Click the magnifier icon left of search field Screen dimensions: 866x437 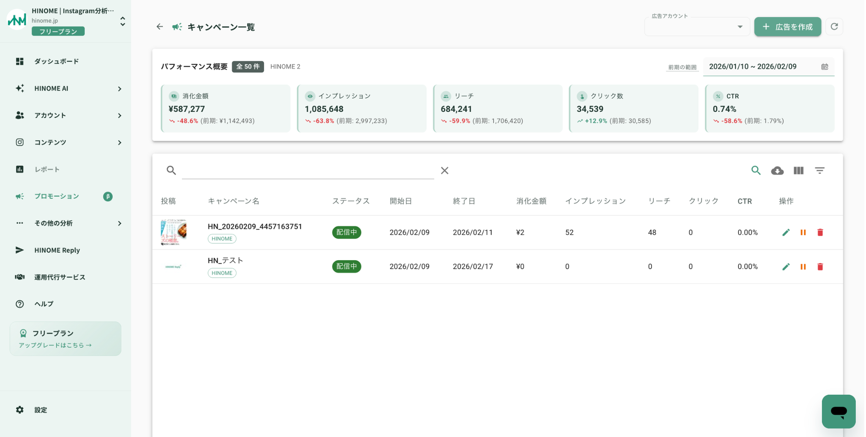coord(171,170)
